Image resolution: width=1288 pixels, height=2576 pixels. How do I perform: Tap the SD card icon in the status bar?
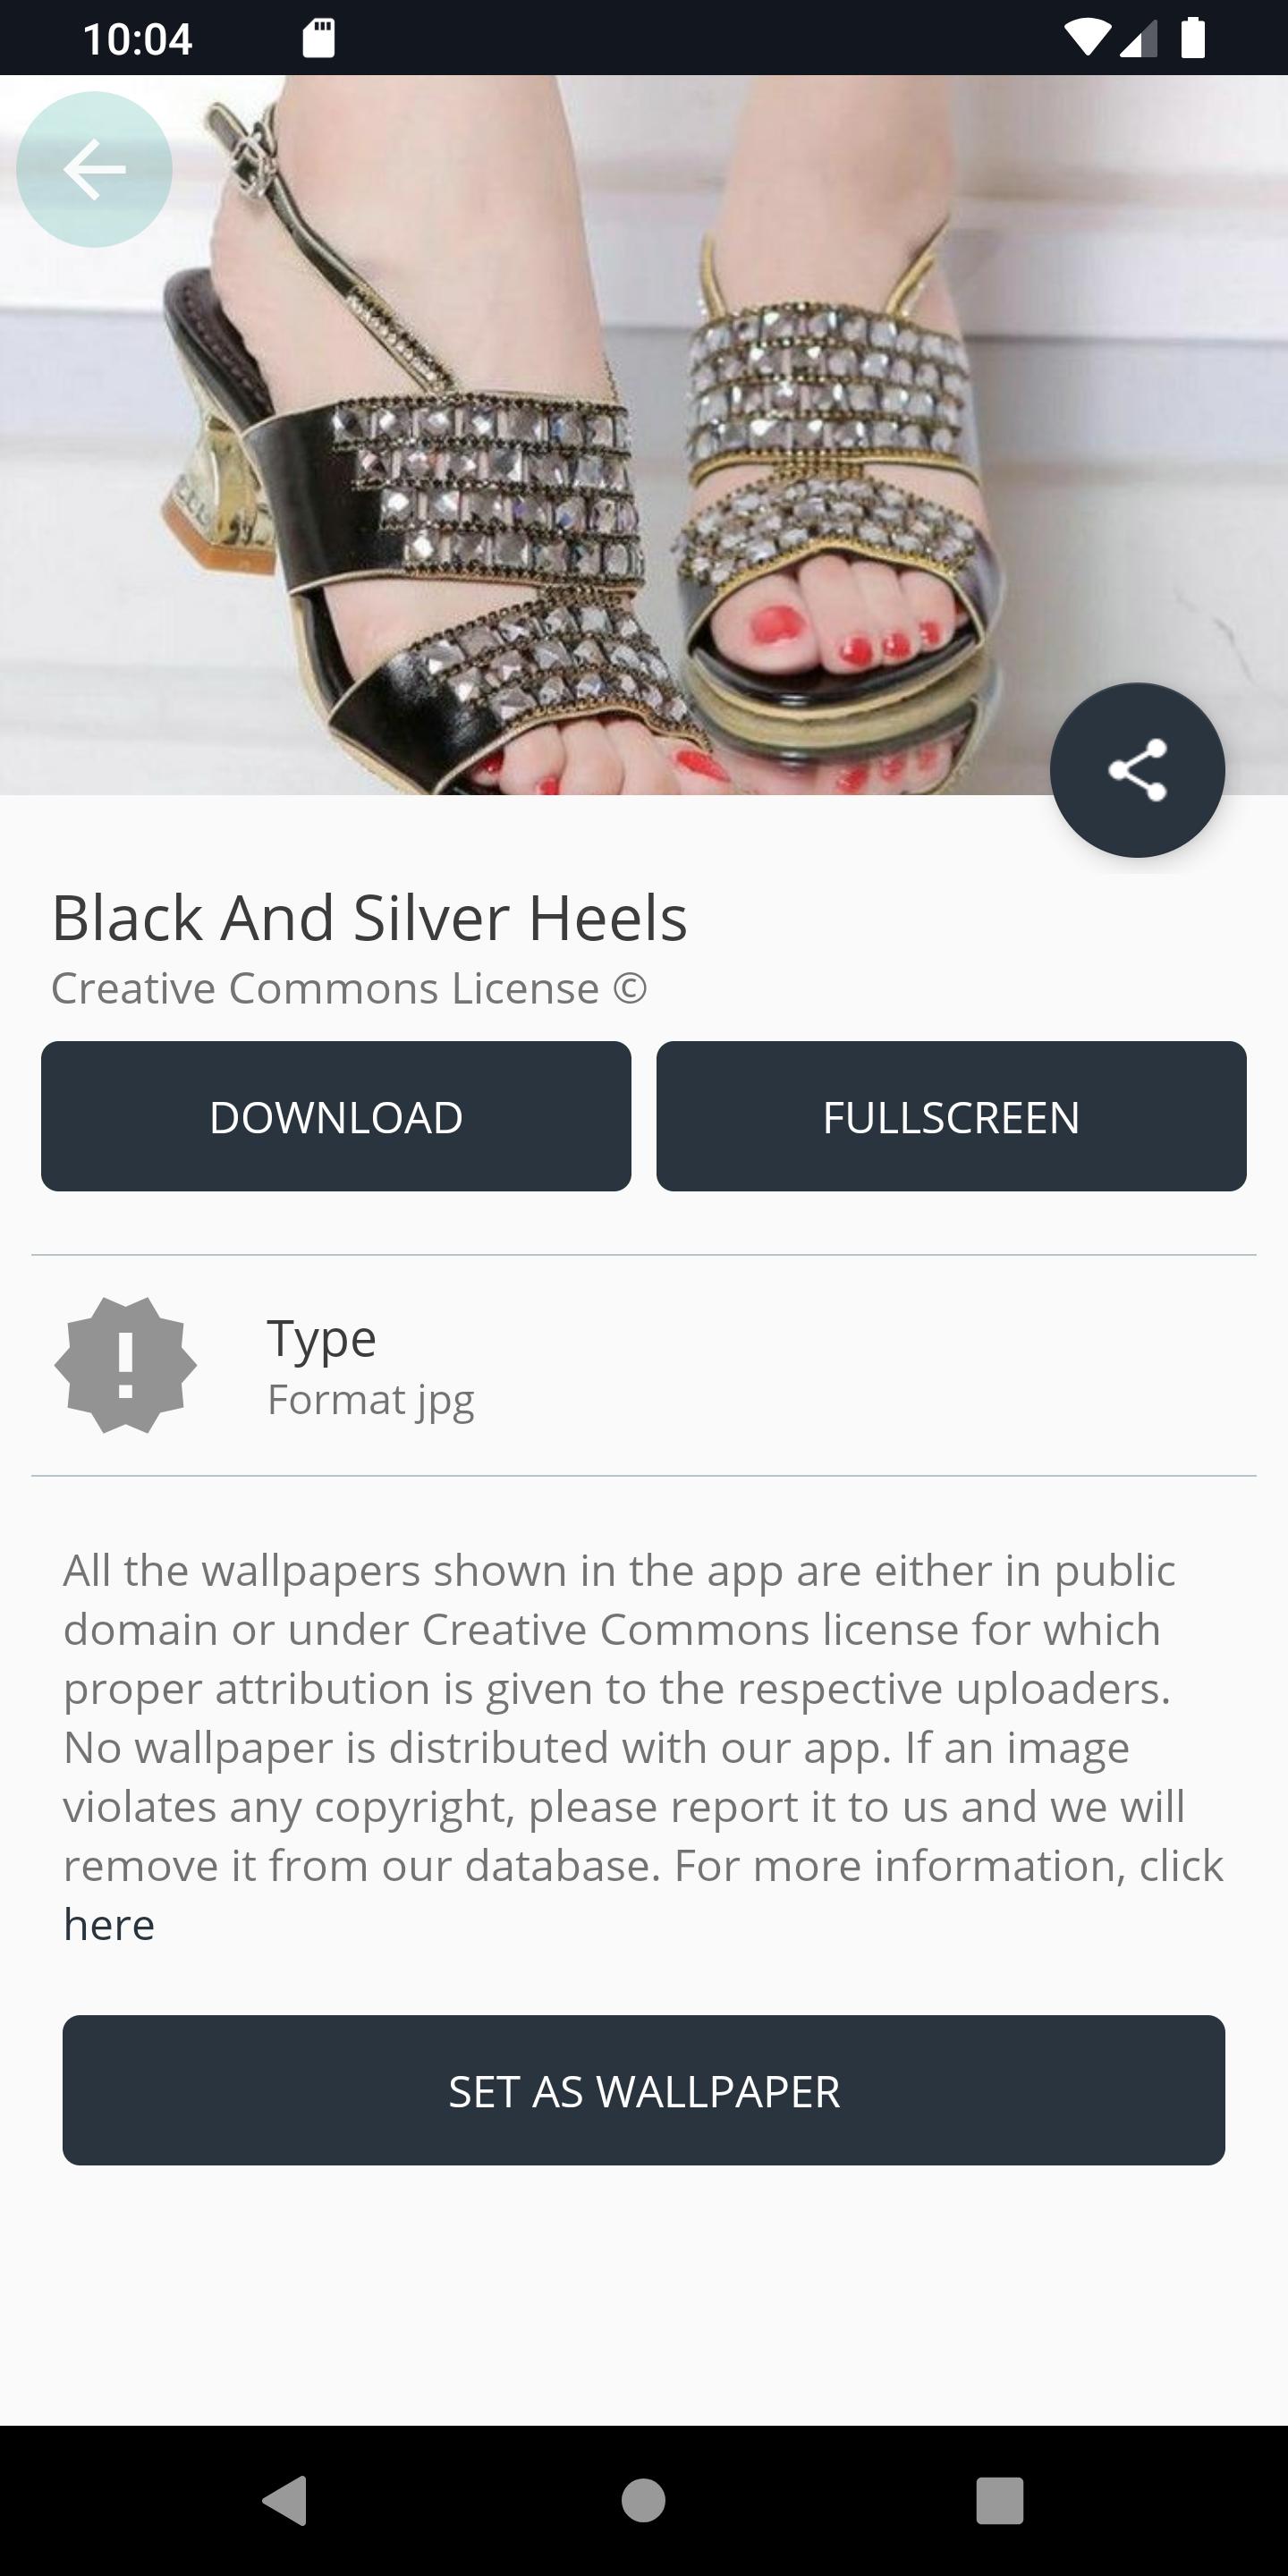click(318, 38)
